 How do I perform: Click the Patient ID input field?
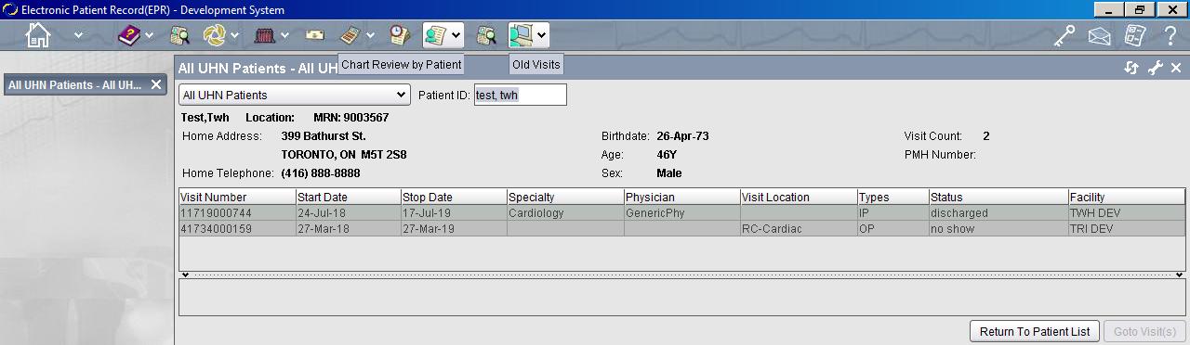(520, 95)
